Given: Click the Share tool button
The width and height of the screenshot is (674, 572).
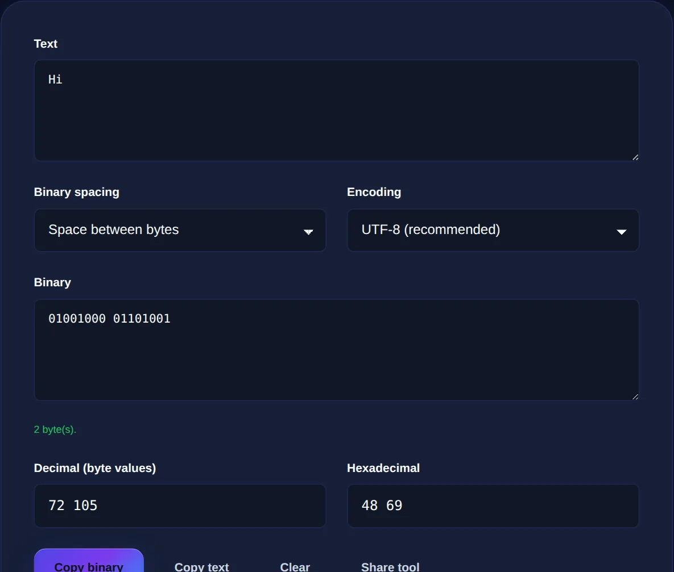Looking at the screenshot, I should click(x=390, y=567).
